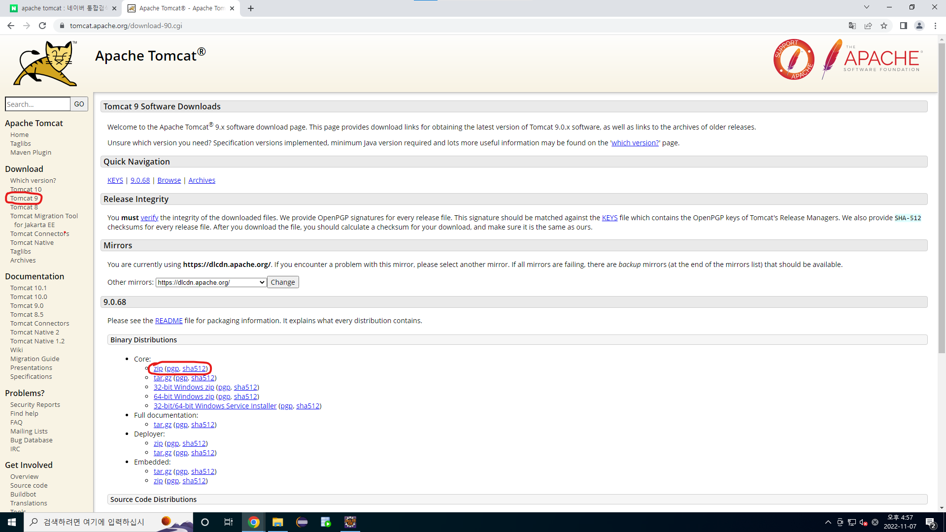
Task: Click the translate page icon in address bar
Action: 852,26
